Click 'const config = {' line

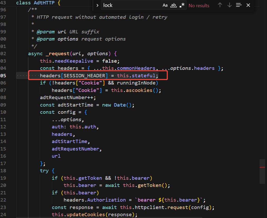coord(63,112)
